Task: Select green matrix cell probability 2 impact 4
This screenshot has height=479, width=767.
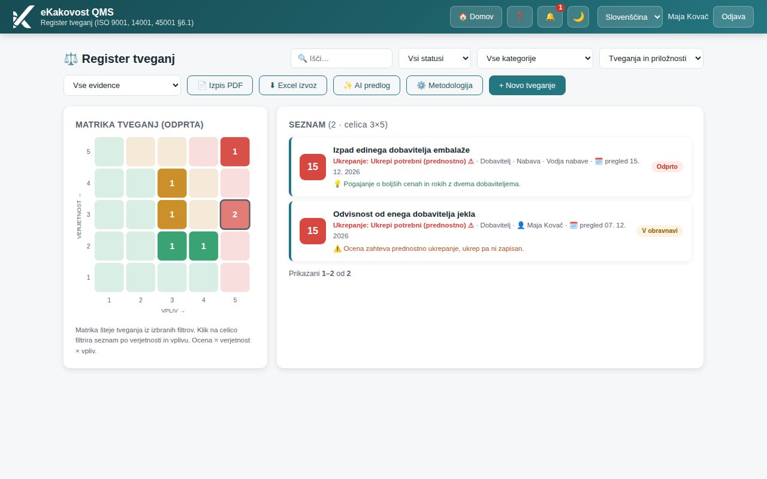Action: (204, 246)
